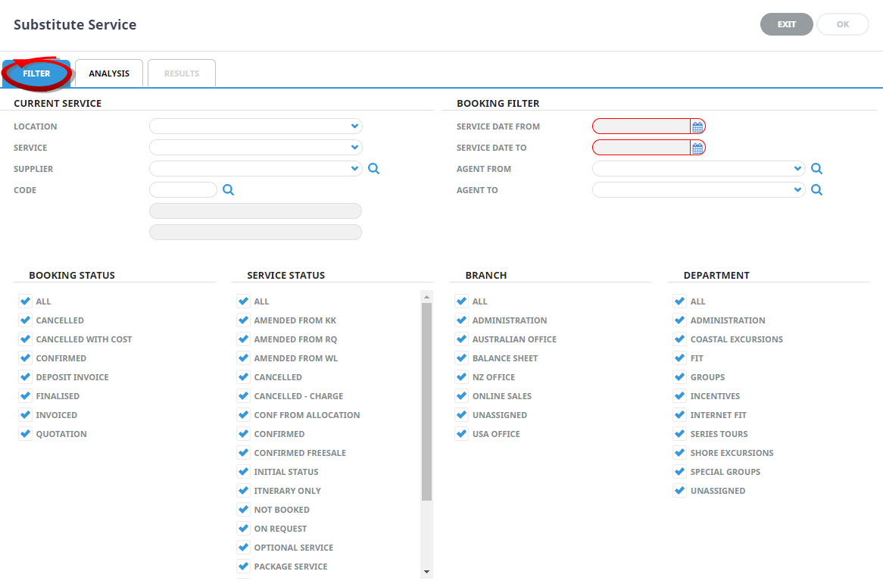Switch to the Filter tab
Screen dimensions: 883x587
pyautogui.click(x=36, y=73)
